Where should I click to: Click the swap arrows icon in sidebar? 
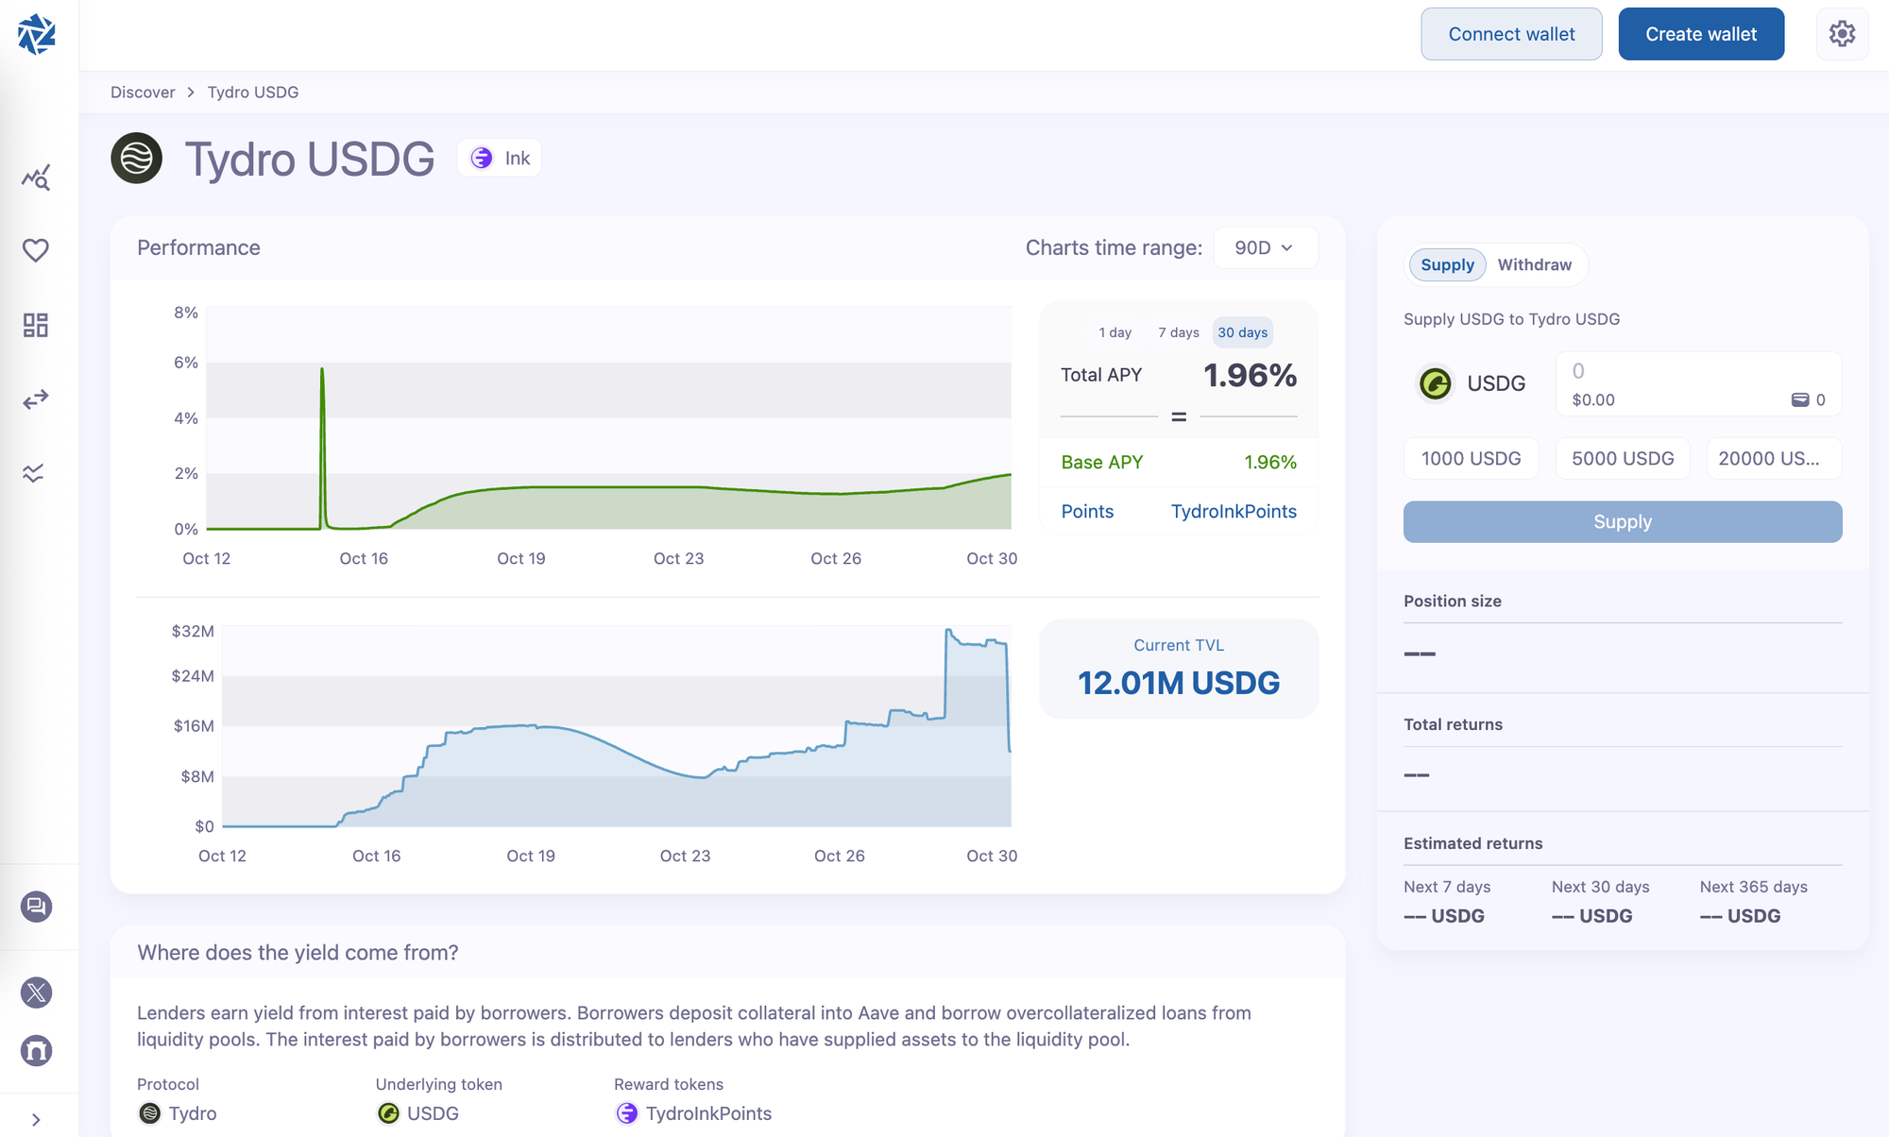[36, 399]
